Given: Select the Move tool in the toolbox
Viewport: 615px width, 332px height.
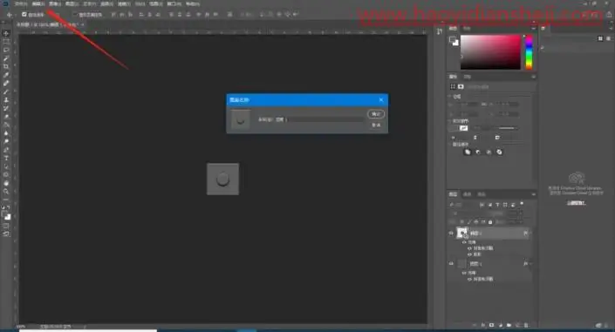Looking at the screenshot, I should [x=6, y=33].
